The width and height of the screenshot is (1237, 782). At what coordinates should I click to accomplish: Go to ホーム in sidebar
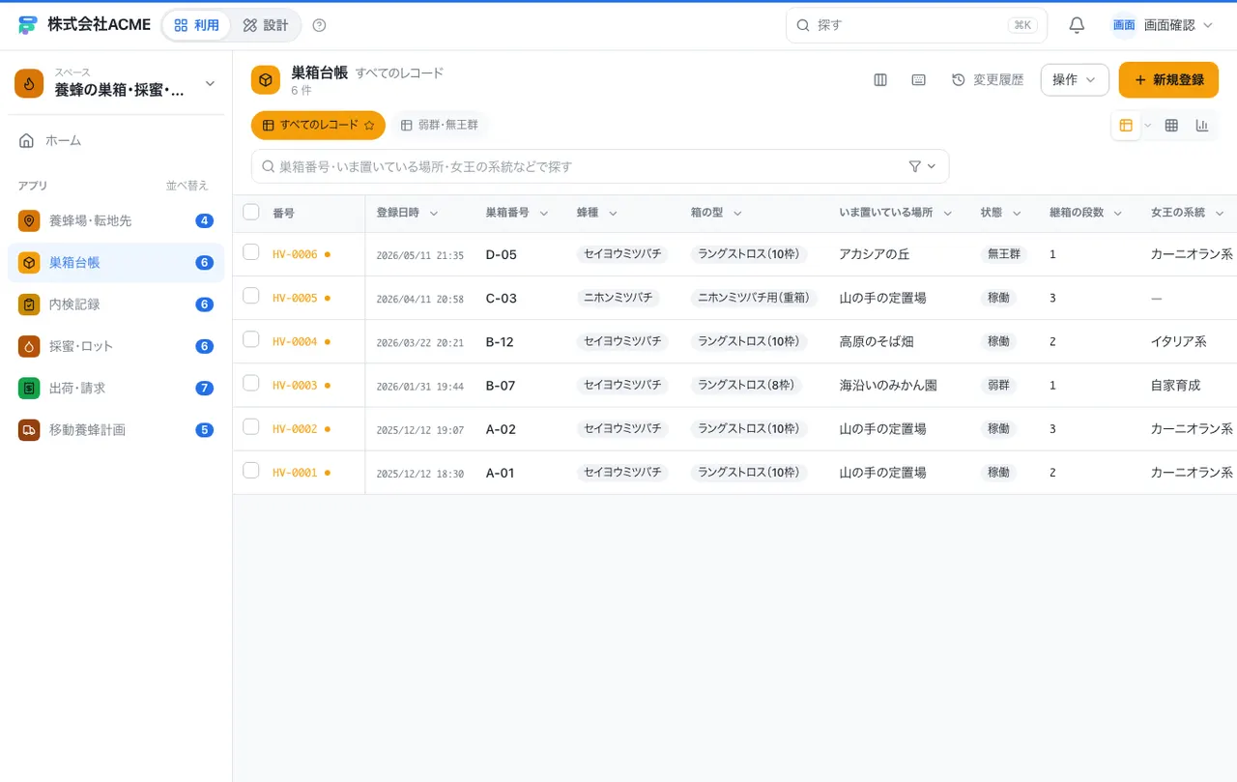click(116, 140)
